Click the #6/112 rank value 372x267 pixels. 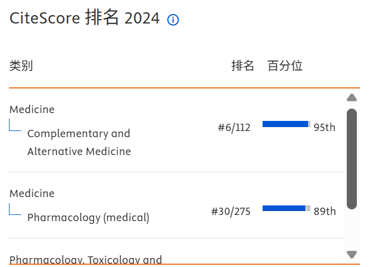pos(234,128)
